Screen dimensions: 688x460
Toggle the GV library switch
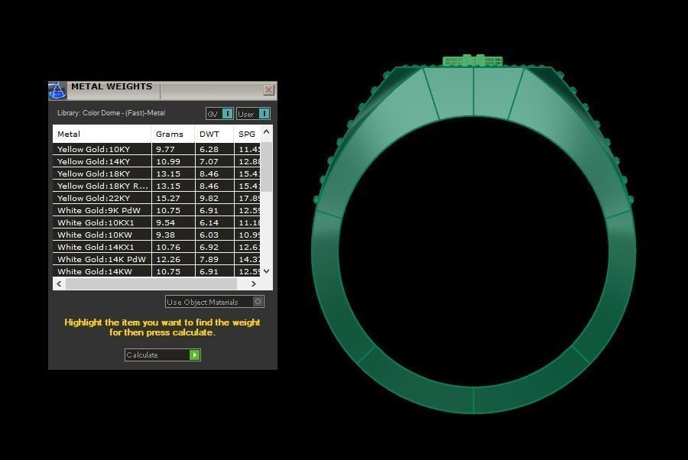click(x=220, y=114)
